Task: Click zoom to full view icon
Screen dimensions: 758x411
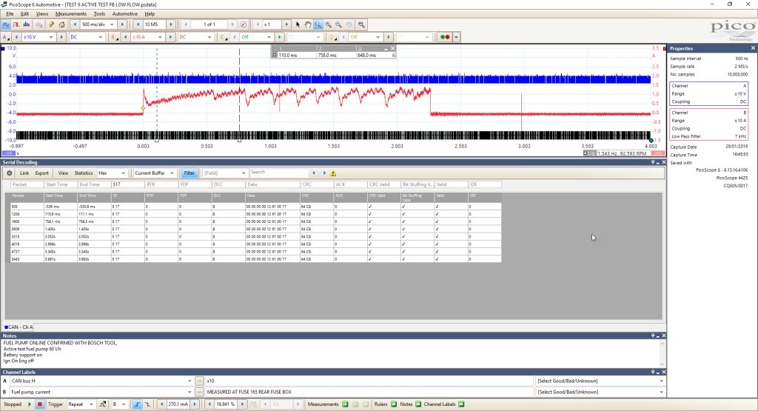Action: point(361,24)
